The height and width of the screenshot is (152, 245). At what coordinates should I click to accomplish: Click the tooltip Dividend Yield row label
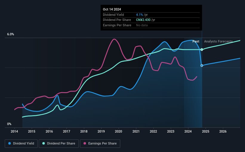click(x=113, y=15)
